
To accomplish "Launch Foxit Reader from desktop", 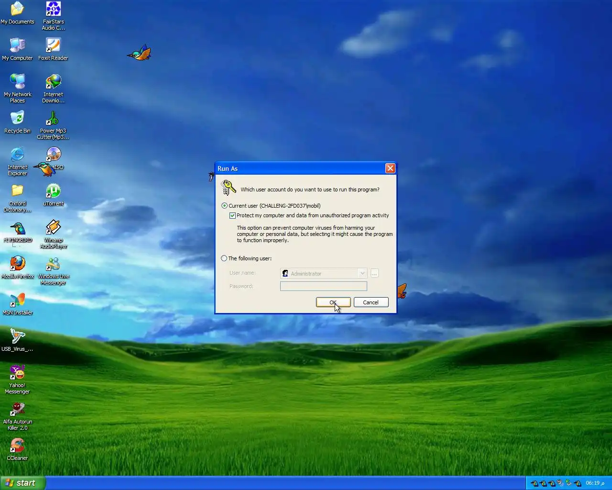I will pos(53,49).
